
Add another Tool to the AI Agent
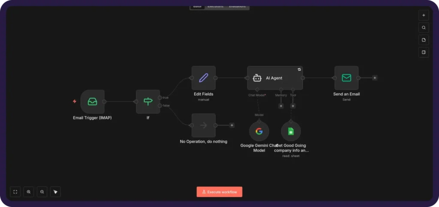(293, 106)
